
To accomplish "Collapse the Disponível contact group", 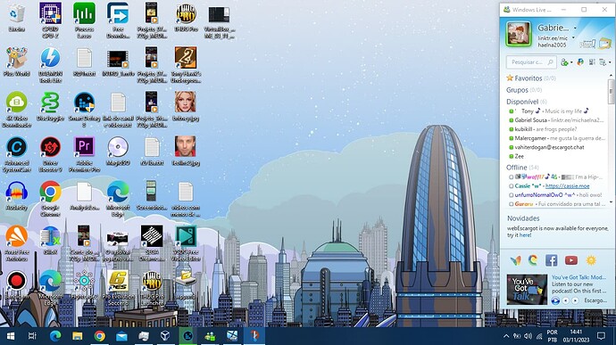I will point(521,102).
